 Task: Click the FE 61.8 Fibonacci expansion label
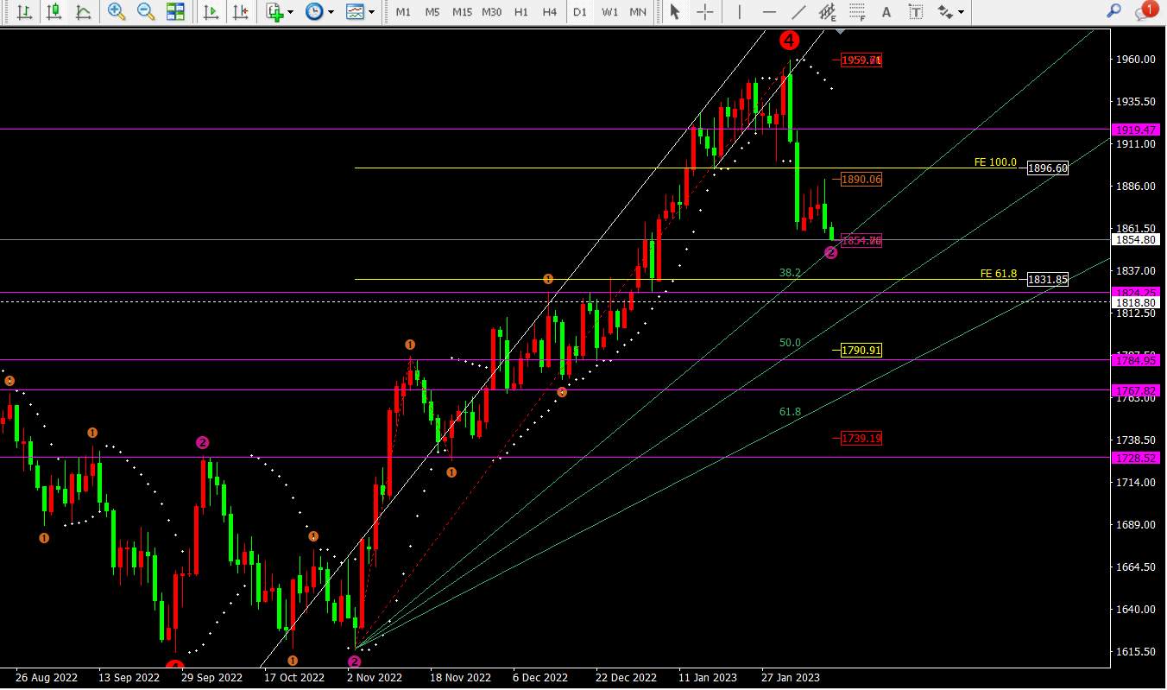[x=999, y=274]
